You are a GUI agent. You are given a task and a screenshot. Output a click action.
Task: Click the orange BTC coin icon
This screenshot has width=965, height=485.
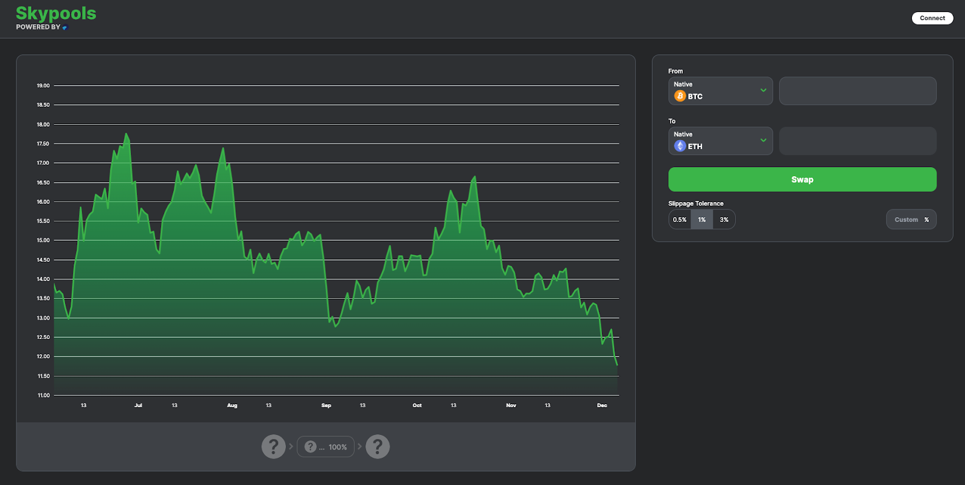(x=680, y=96)
